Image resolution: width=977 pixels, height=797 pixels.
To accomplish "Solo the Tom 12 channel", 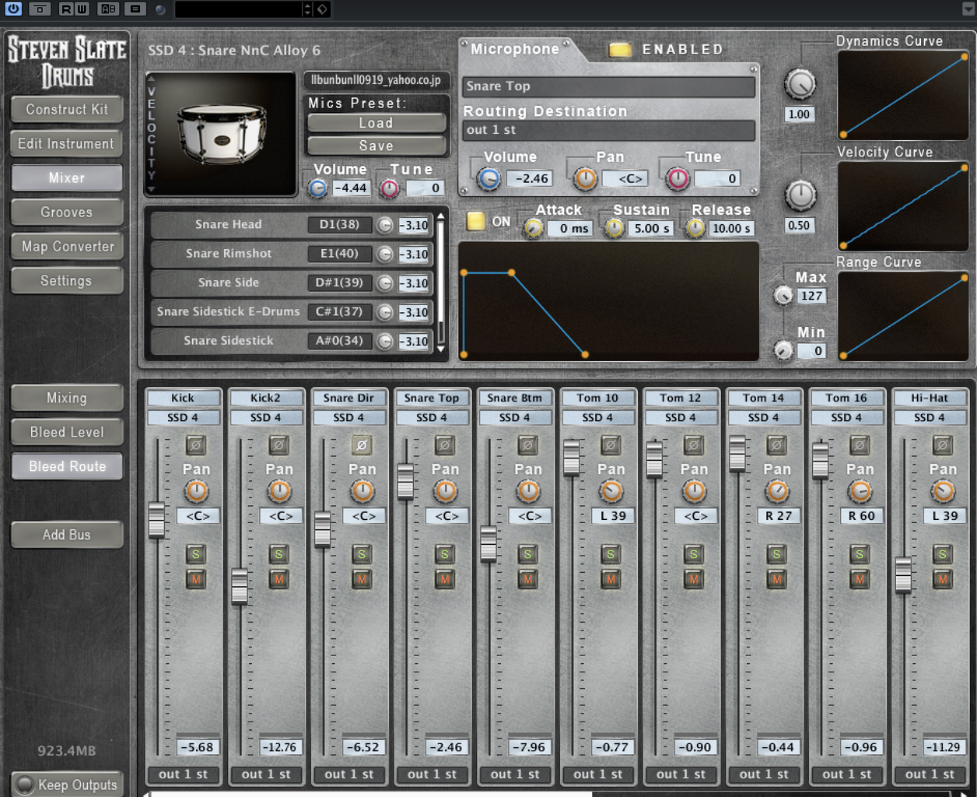I will coord(693,554).
